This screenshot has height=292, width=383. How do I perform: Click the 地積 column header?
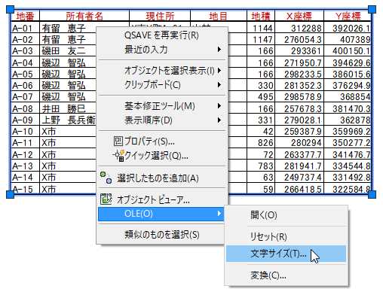(x=261, y=16)
